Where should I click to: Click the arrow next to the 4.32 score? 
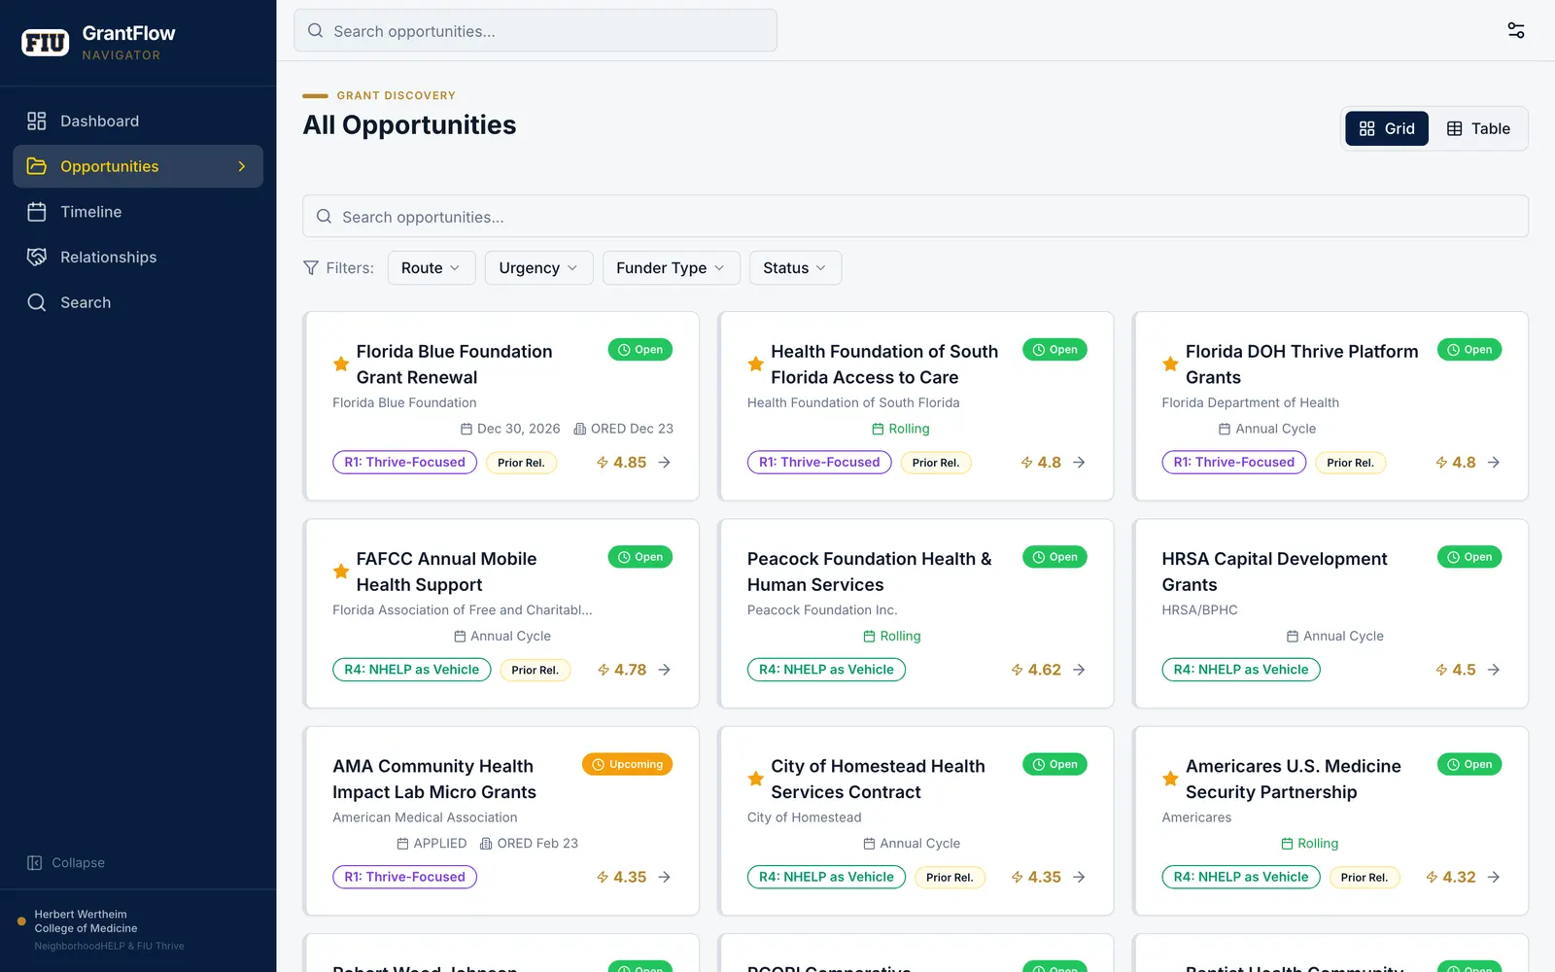(x=1494, y=877)
